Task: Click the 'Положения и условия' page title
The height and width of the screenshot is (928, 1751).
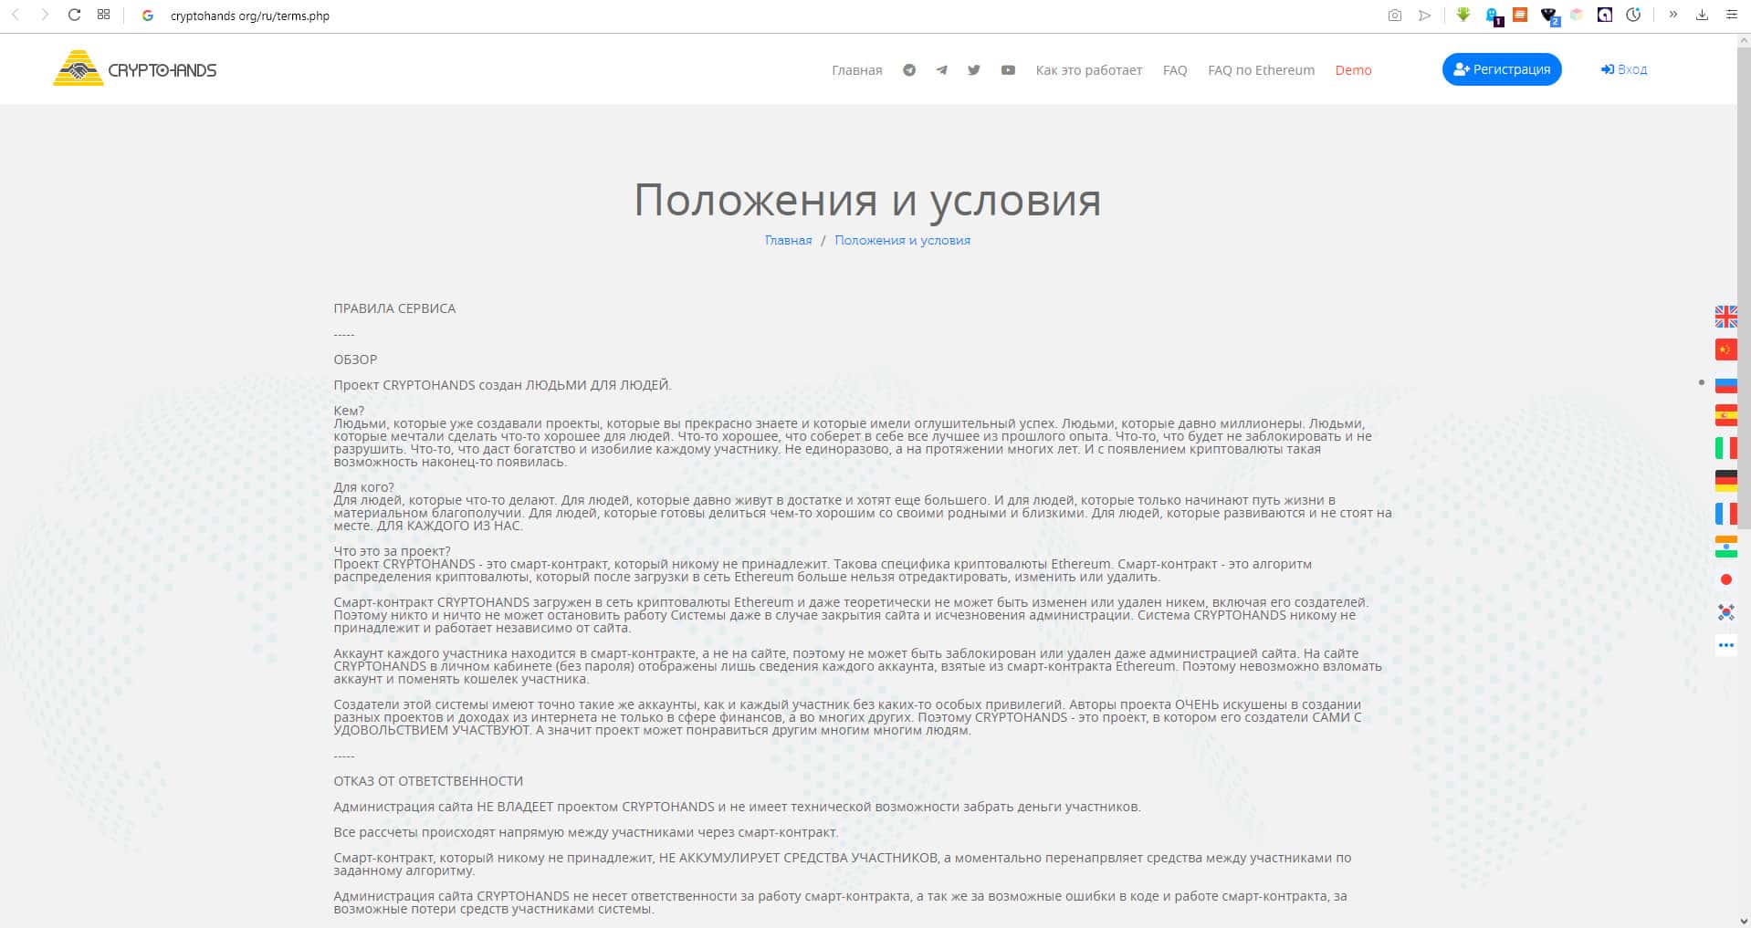Action: click(867, 200)
